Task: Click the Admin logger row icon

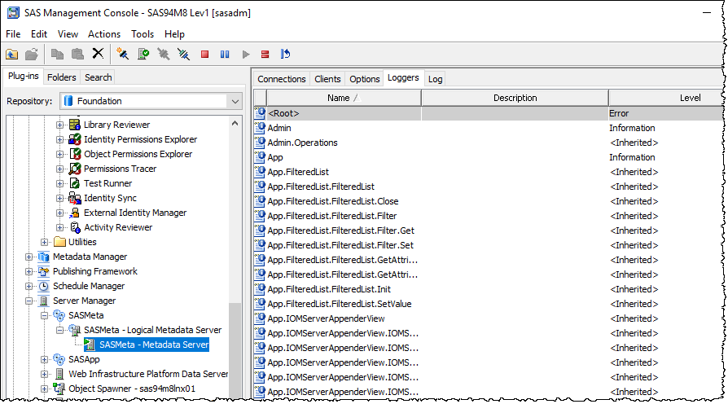Action: tap(260, 128)
